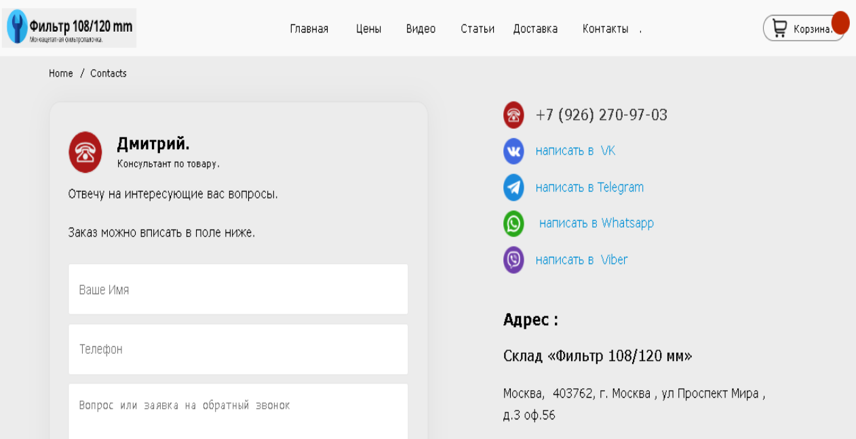Go to the Цены page
Viewport: 856px width, 439px height.
[368, 29]
